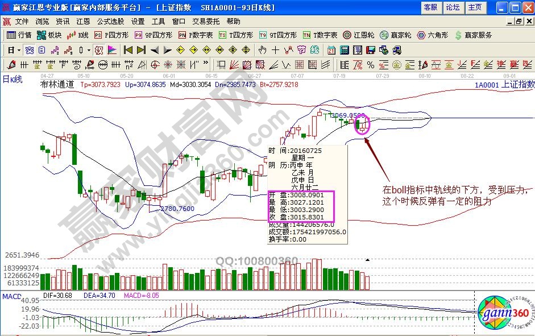Jump to the first bar with the skip-back arrow
This screenshot has width=535, height=336.
[x=128, y=50]
